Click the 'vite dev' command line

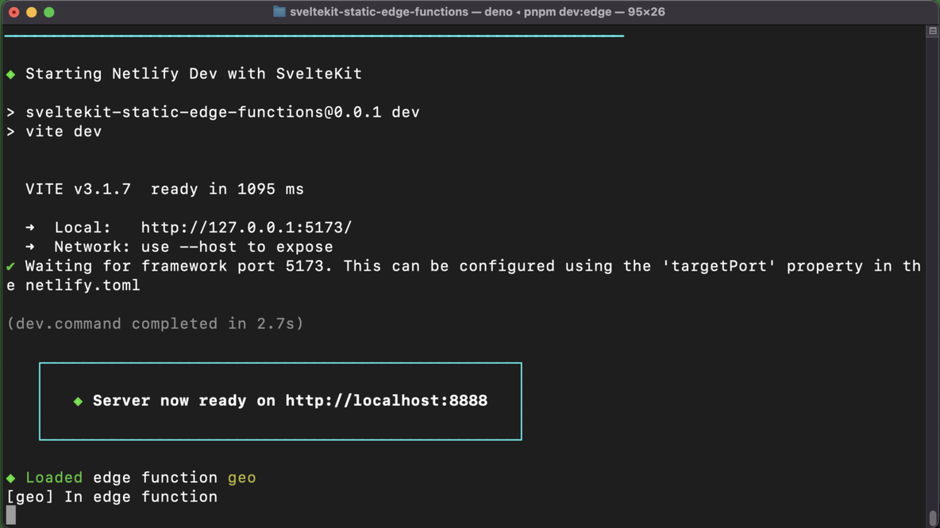64,132
